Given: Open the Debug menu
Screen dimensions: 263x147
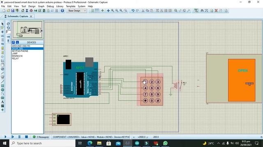Looking at the screenshot, I should [50, 7].
